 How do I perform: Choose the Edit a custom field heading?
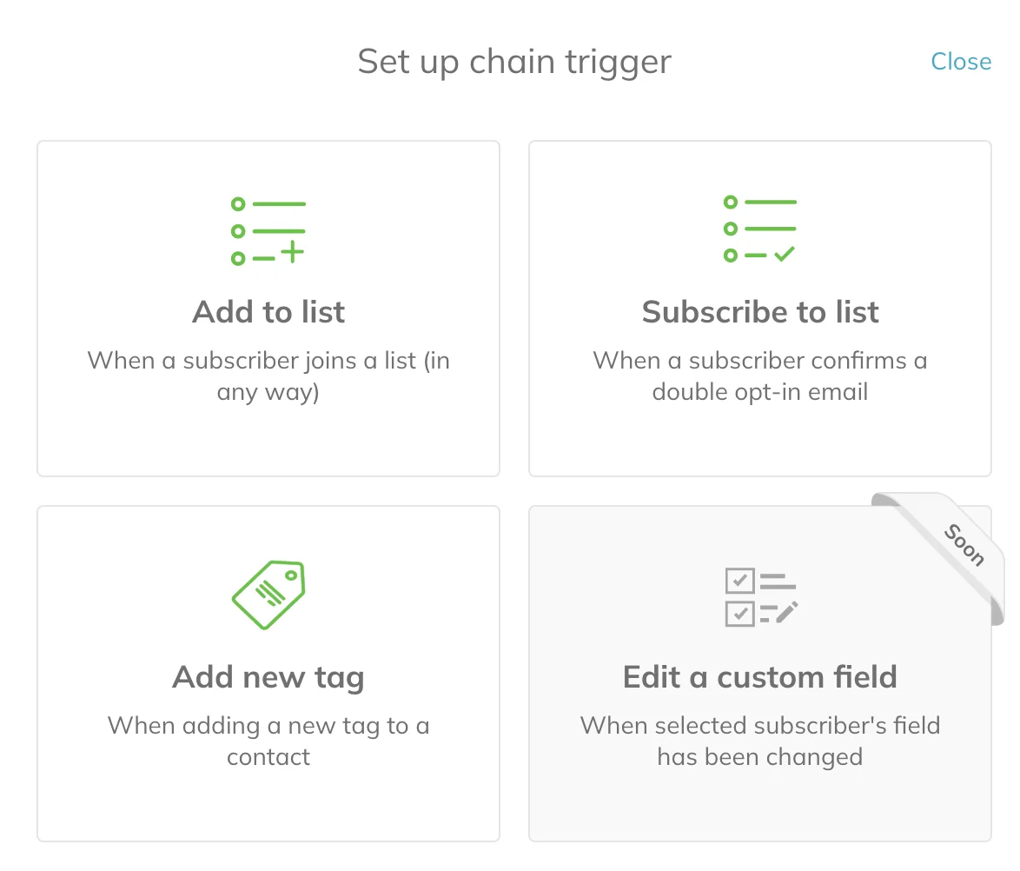click(760, 677)
